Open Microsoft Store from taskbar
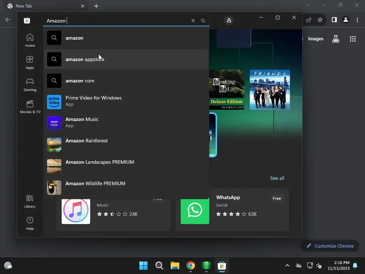 tap(222, 265)
